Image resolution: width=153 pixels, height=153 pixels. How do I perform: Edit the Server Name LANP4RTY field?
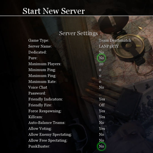point(109,46)
